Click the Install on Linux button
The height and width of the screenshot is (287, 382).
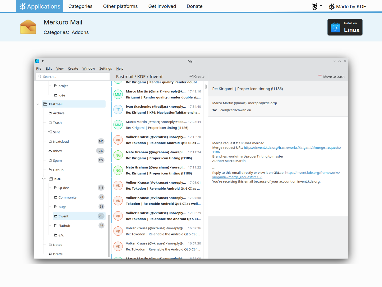coord(345,27)
